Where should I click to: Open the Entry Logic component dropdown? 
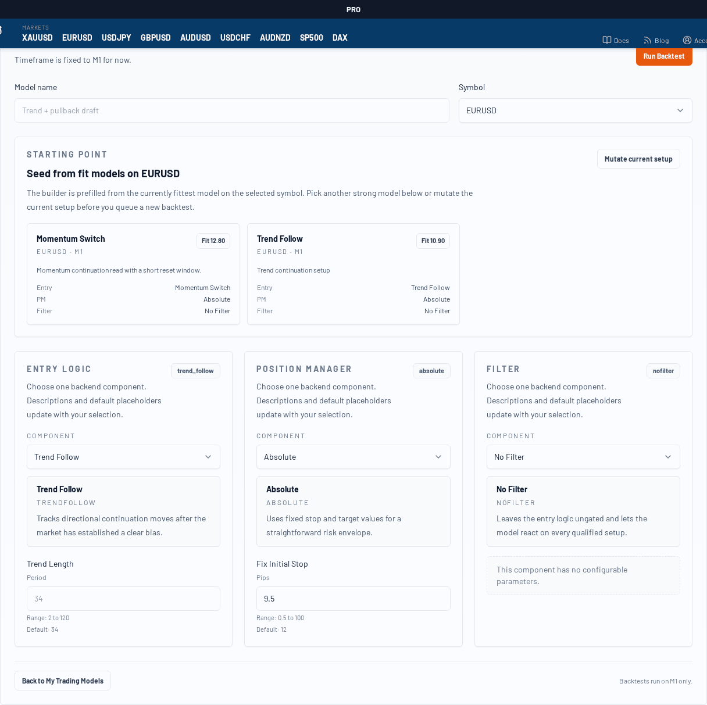pos(123,457)
